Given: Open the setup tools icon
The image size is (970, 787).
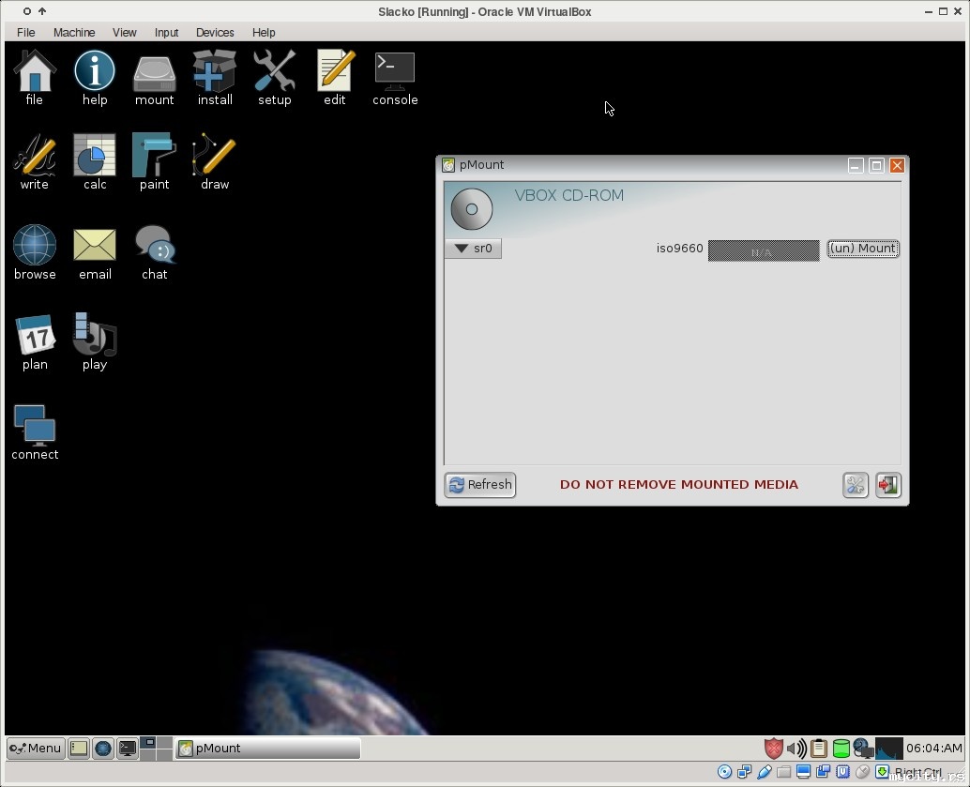Looking at the screenshot, I should pyautogui.click(x=275, y=77).
